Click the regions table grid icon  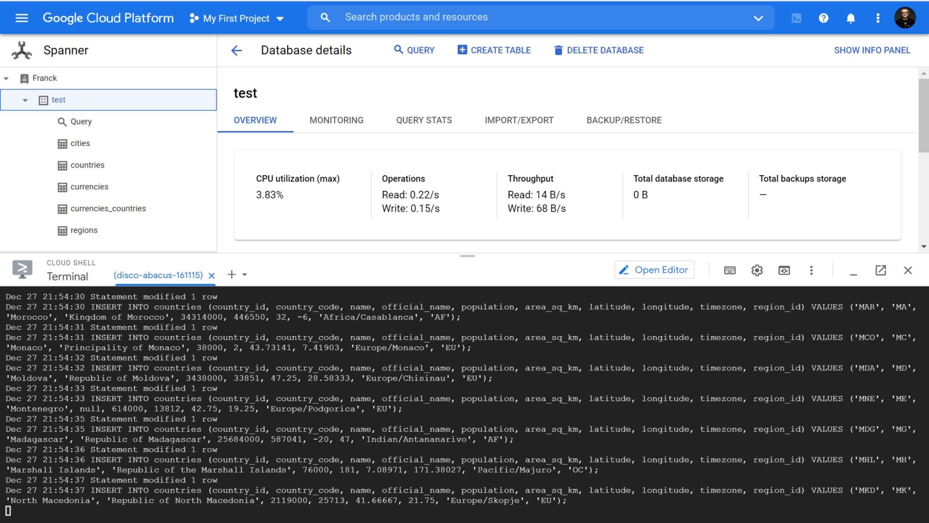coord(62,231)
